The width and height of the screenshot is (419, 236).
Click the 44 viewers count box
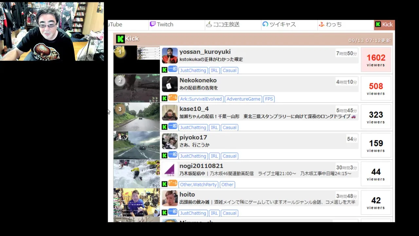[376, 174]
